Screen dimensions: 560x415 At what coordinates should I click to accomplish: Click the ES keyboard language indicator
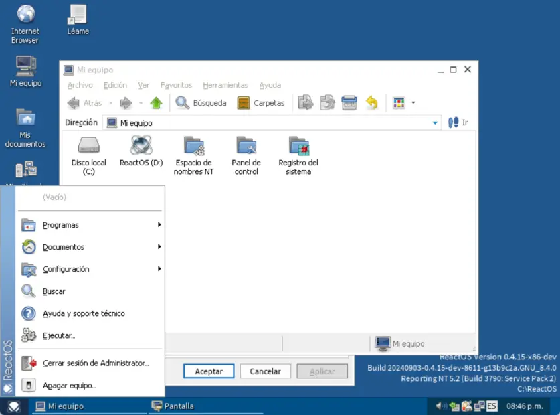[492, 406]
